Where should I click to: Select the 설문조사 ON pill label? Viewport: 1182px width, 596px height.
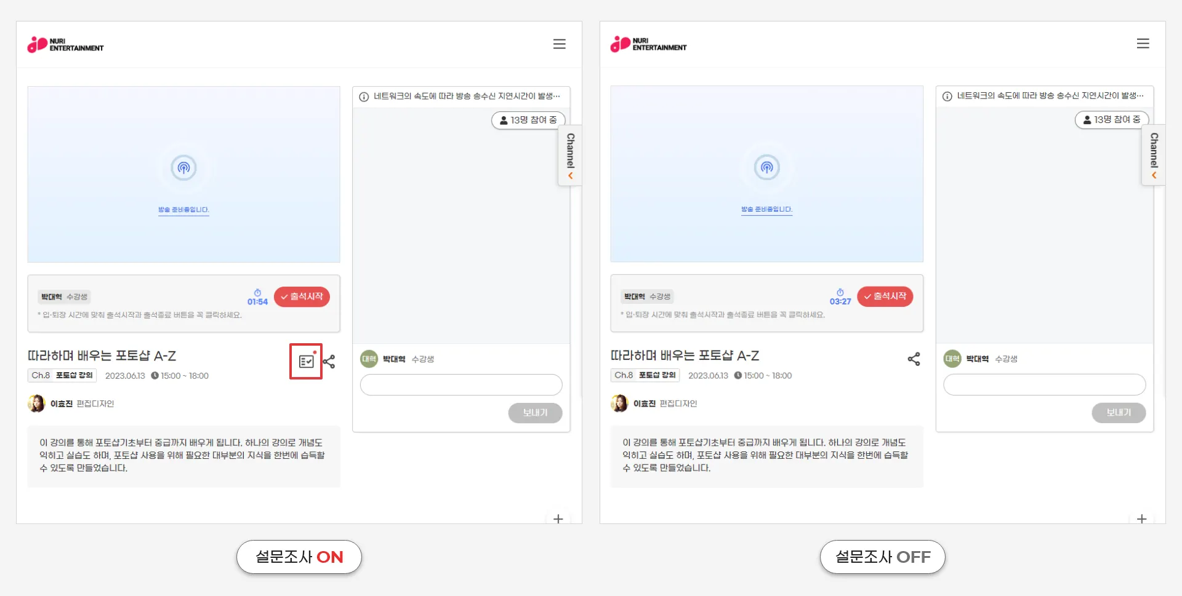(x=299, y=557)
